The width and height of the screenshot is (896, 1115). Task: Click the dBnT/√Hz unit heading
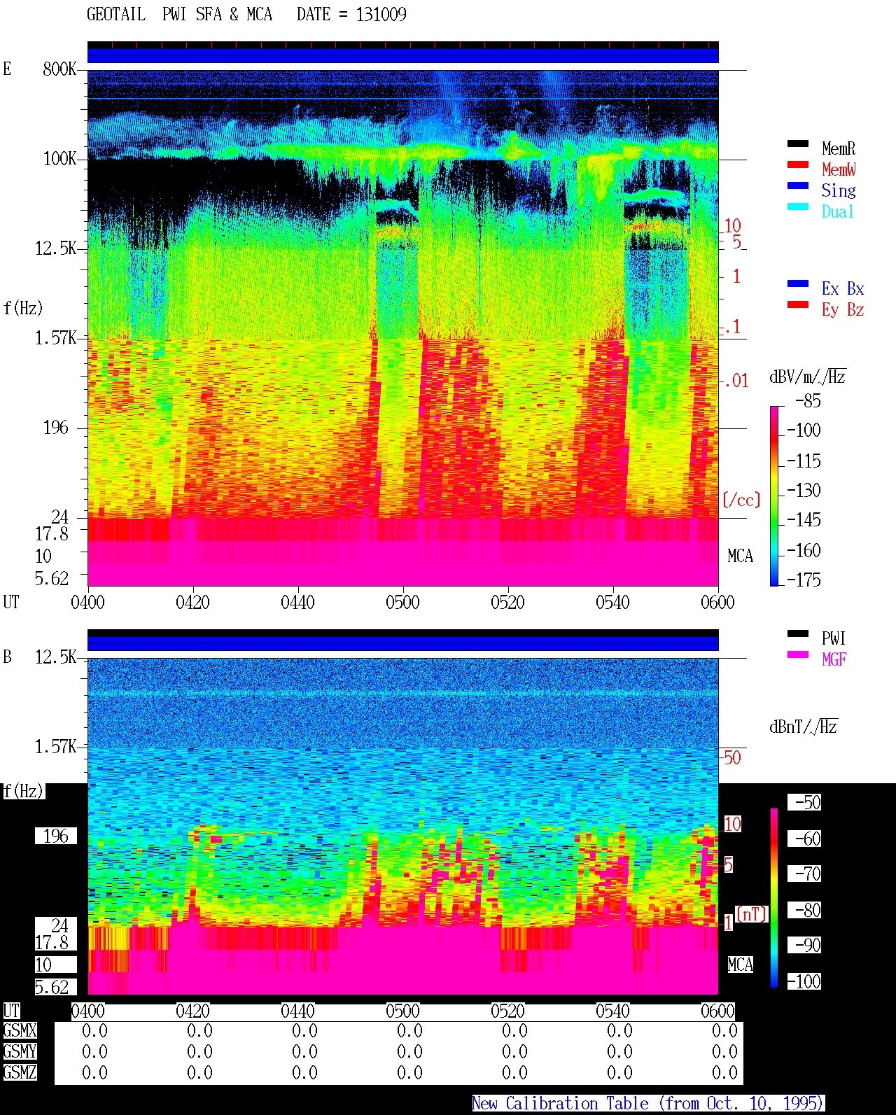tap(804, 727)
